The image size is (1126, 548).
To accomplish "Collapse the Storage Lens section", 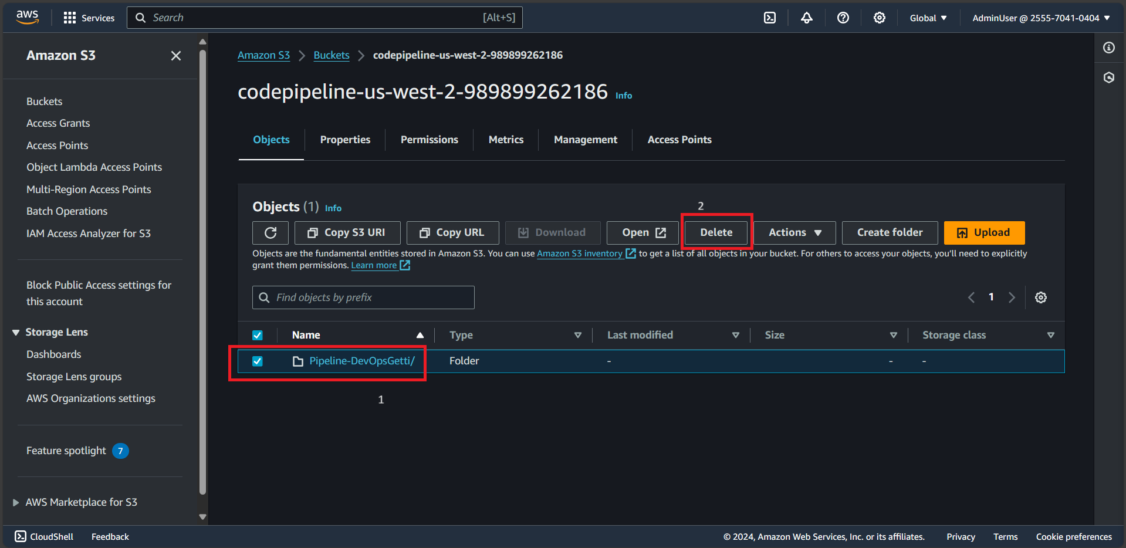I will pos(16,333).
